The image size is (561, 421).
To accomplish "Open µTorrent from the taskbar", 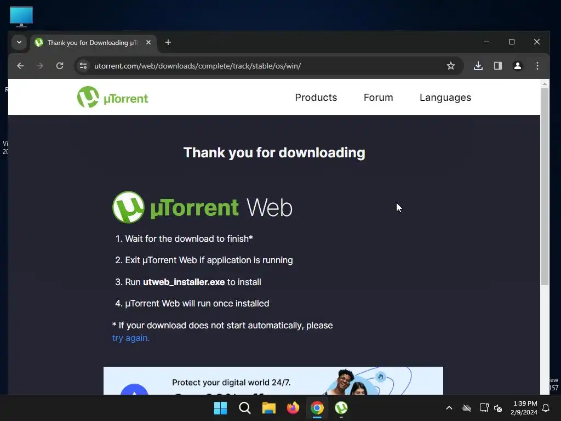I will click(341, 408).
